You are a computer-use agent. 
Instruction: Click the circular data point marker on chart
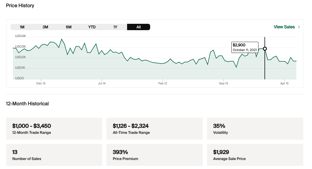265,49
